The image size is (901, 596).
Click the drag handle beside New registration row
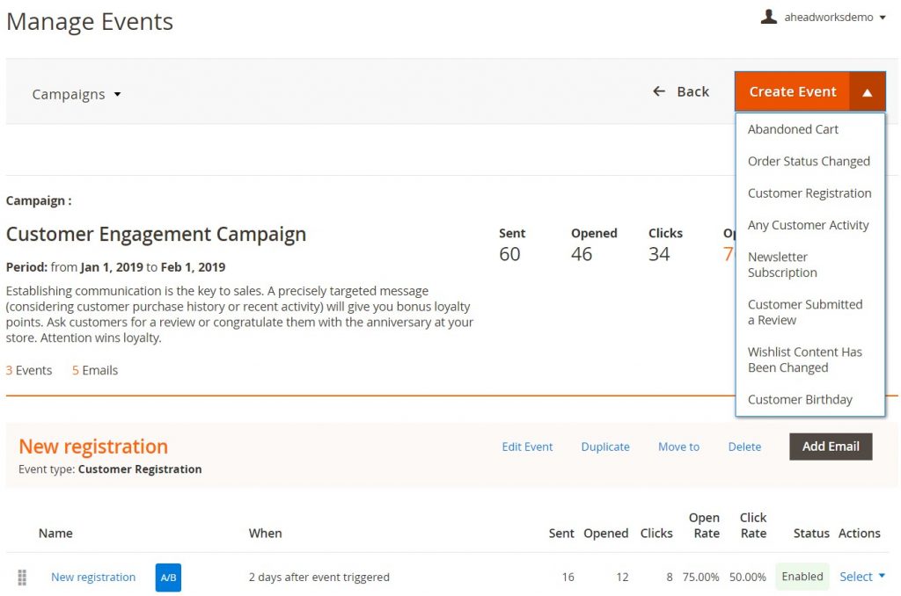pos(22,577)
